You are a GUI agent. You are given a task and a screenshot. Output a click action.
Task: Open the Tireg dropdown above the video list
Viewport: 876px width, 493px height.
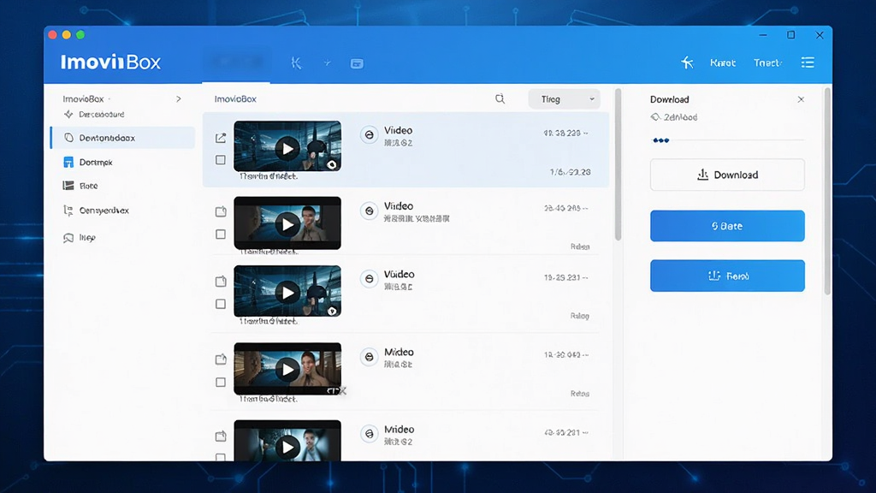pyautogui.click(x=565, y=99)
